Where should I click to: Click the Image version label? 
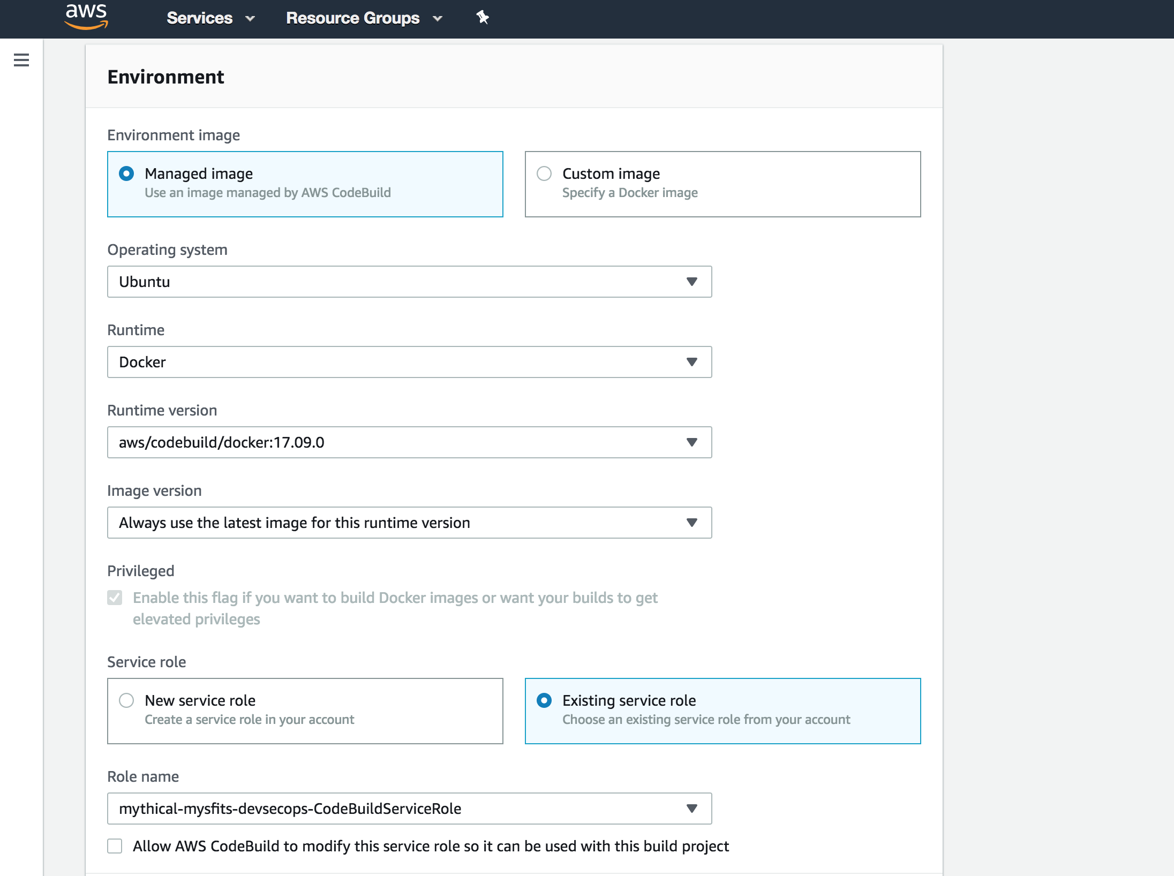(x=154, y=491)
